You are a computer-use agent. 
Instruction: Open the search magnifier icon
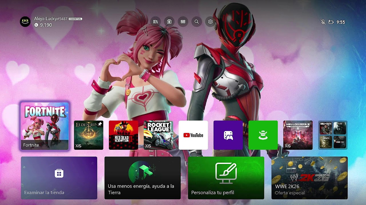[x=197, y=22]
